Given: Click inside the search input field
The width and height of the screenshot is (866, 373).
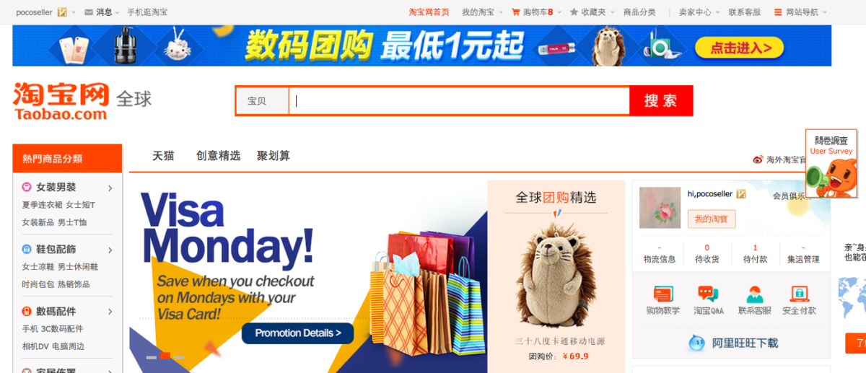Looking at the screenshot, I should (460, 101).
